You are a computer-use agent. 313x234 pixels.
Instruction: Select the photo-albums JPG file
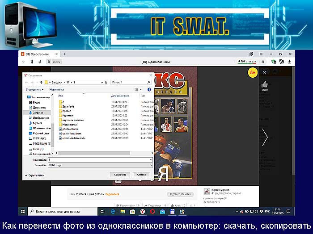[x=68, y=129]
